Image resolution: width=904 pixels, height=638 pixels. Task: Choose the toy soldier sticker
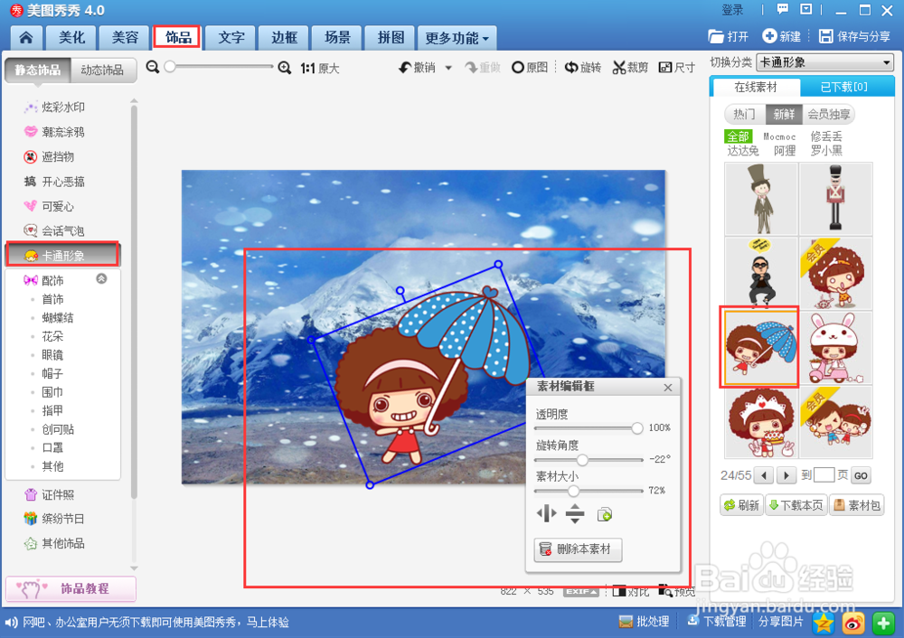pyautogui.click(x=836, y=199)
